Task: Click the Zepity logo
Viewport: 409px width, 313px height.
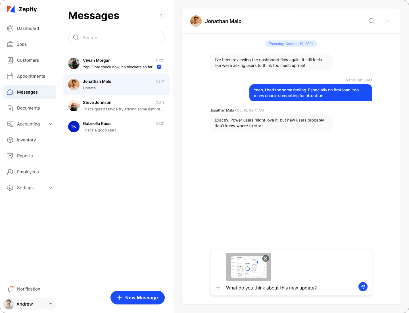Action: click(22, 9)
